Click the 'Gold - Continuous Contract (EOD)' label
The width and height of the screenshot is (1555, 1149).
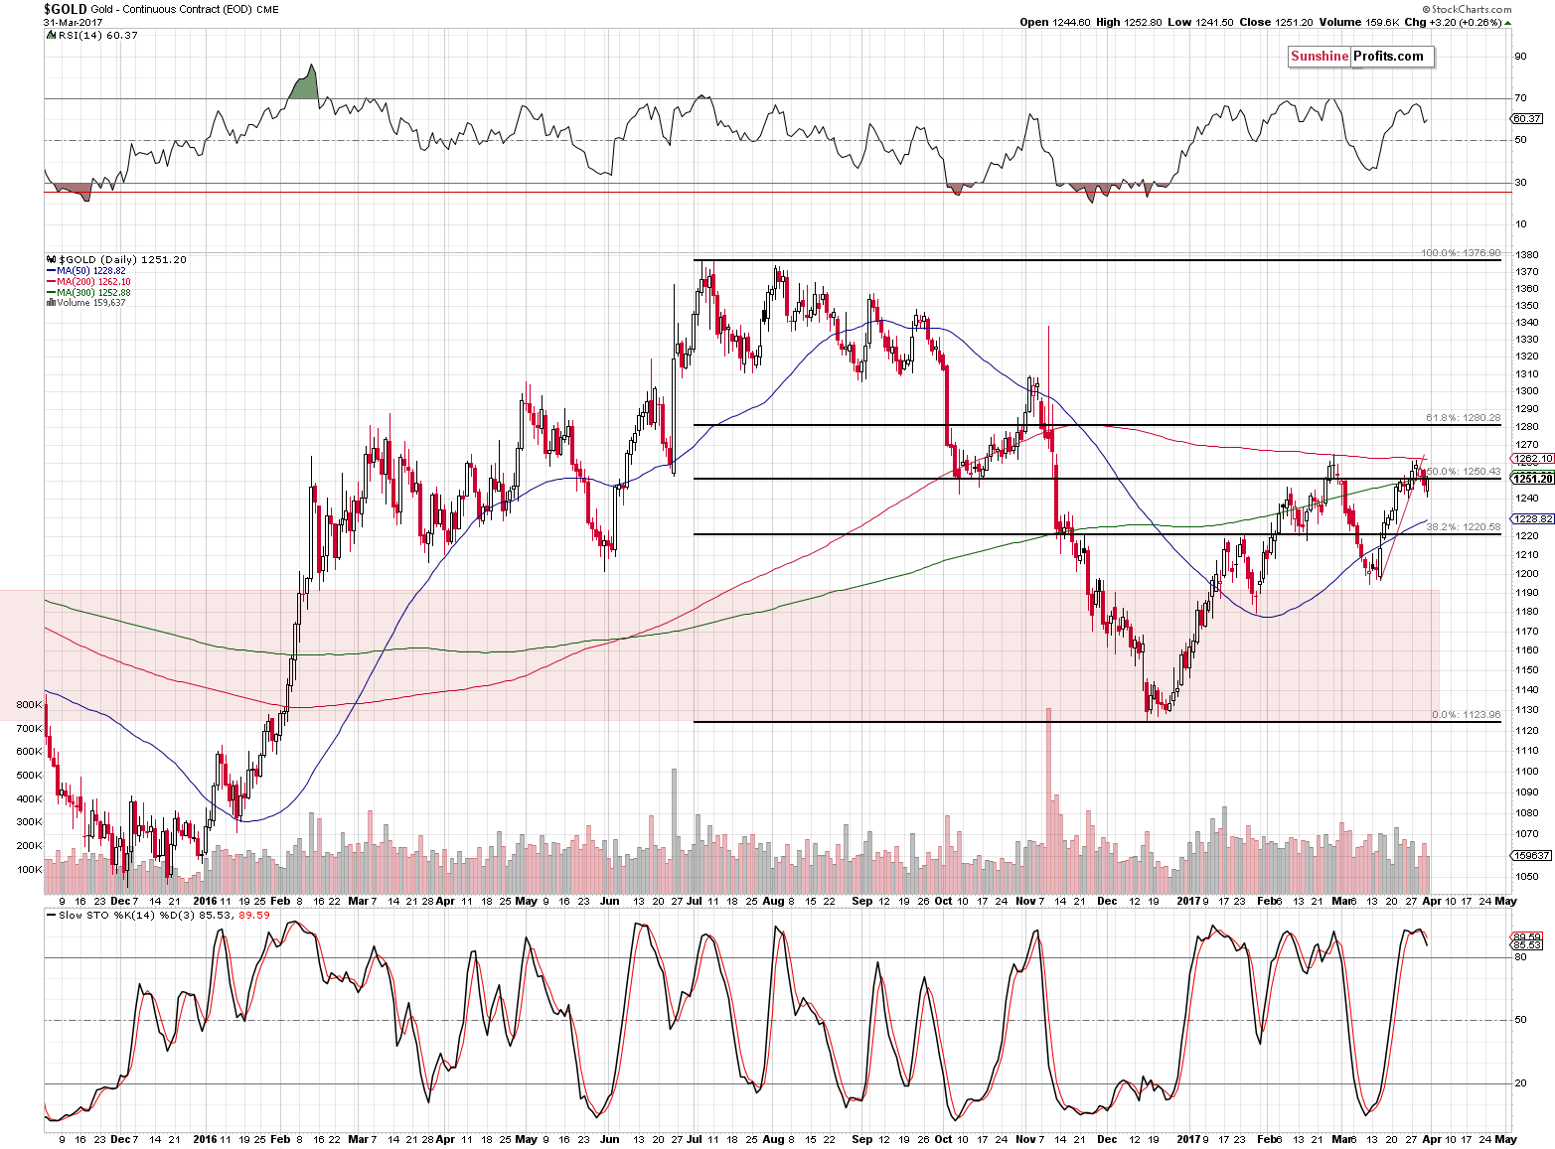171,9
